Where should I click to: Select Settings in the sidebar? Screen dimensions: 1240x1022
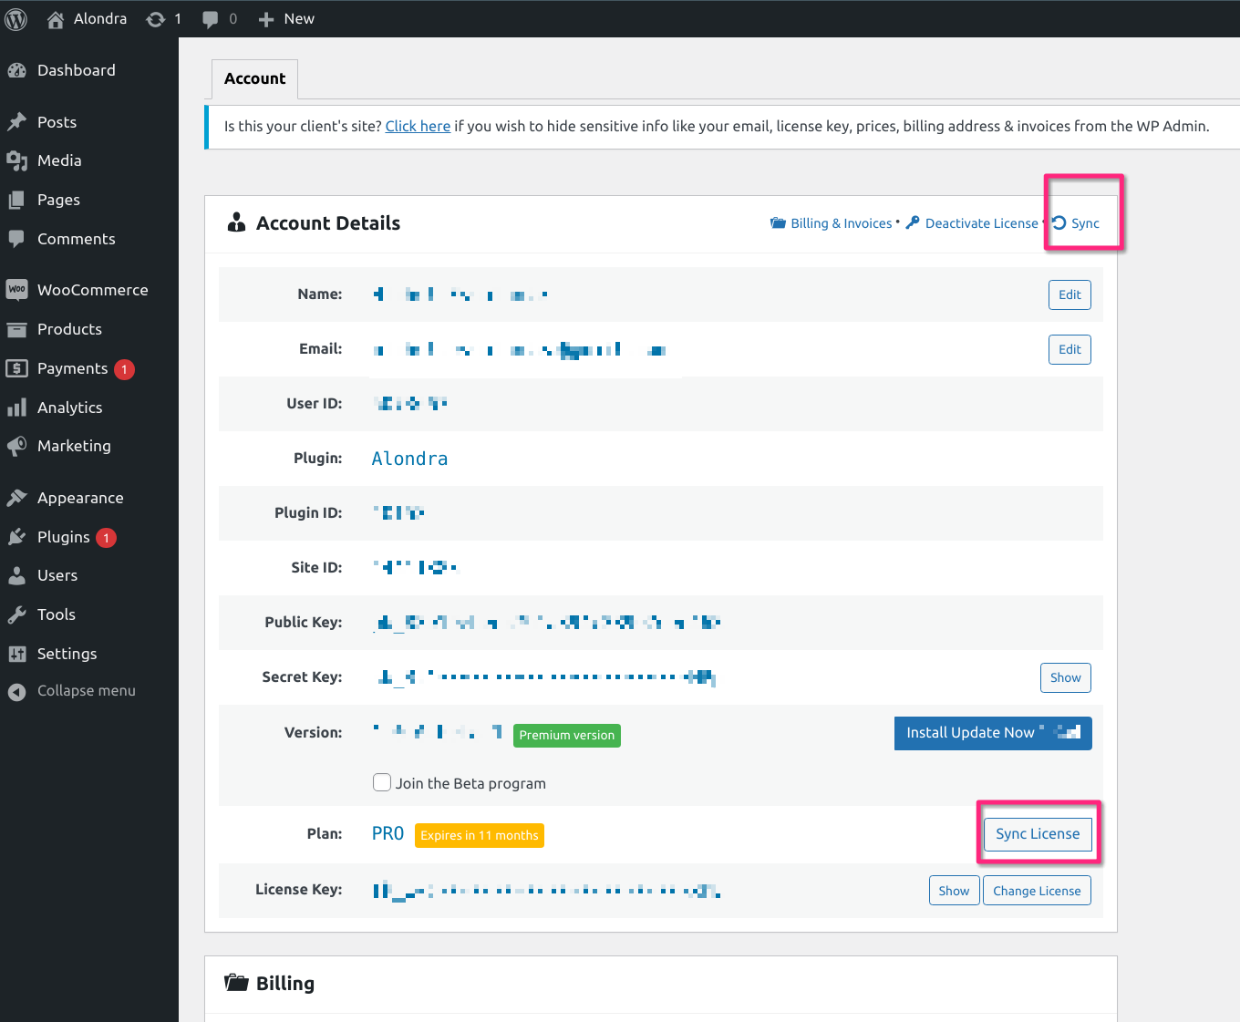click(x=67, y=654)
